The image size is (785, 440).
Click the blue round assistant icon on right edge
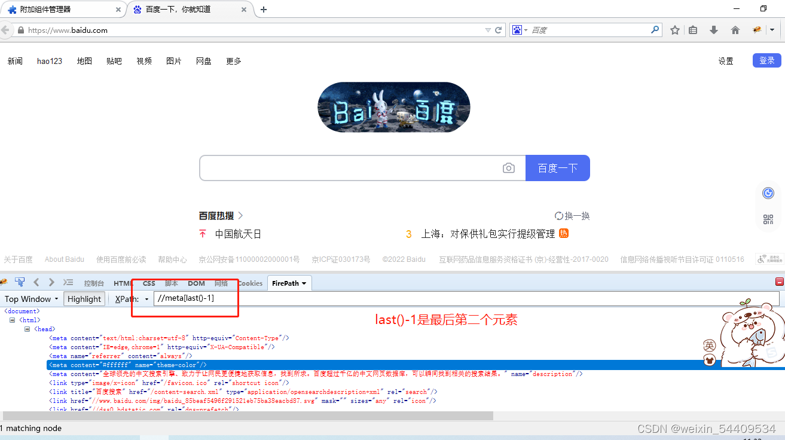pos(768,193)
